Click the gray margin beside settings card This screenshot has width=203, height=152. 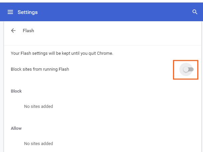point(2,87)
